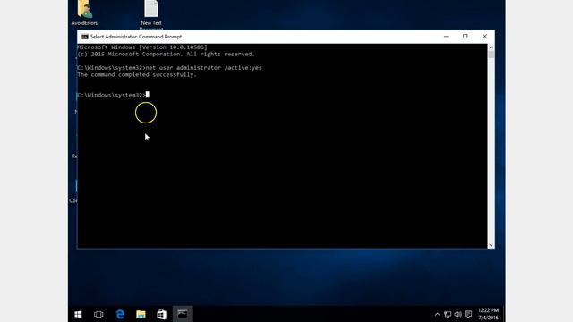Image resolution: width=573 pixels, height=322 pixels.
Task: Click the Command Prompt scrollbar up arrow
Action: point(492,47)
